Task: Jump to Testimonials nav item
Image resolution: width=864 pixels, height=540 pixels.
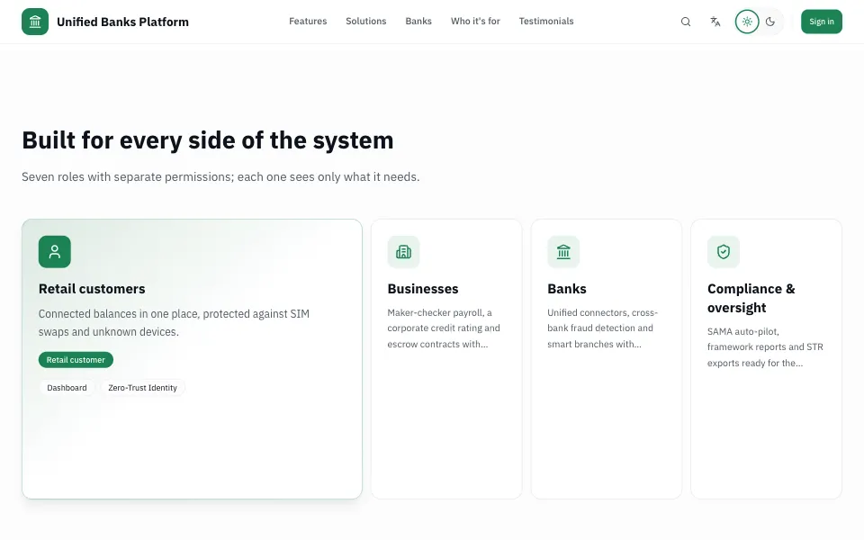Action: point(546,21)
